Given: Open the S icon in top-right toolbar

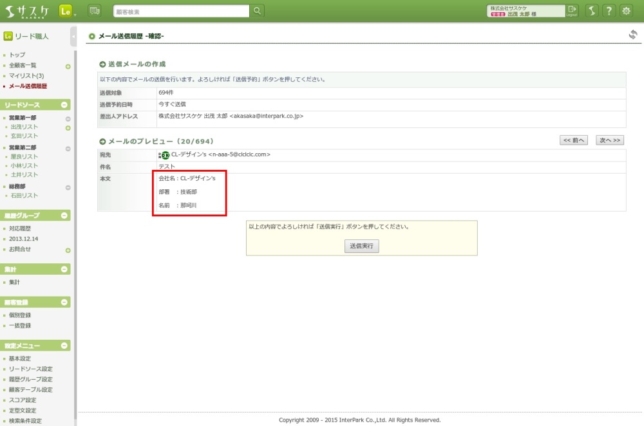Looking at the screenshot, I should pyautogui.click(x=591, y=11).
